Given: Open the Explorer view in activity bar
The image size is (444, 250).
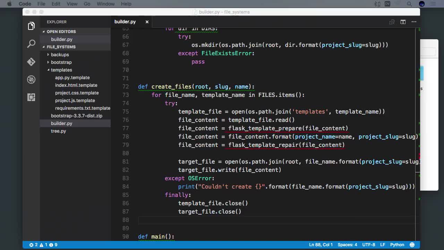Looking at the screenshot, I should 31,26.
